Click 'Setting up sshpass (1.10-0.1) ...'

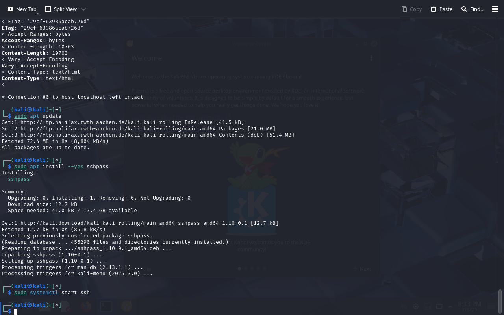(54, 261)
